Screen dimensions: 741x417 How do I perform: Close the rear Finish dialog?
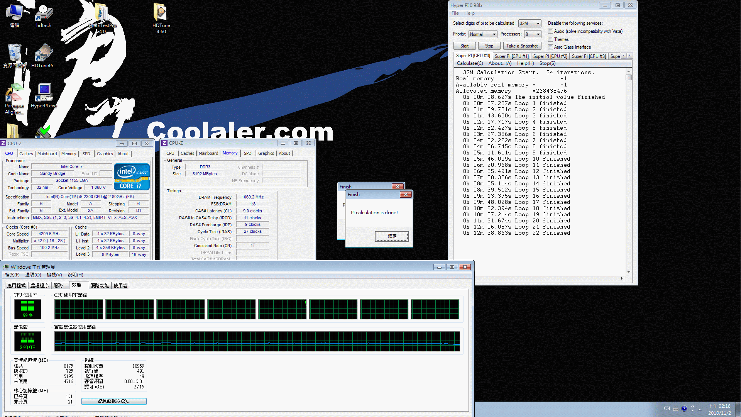(x=398, y=186)
